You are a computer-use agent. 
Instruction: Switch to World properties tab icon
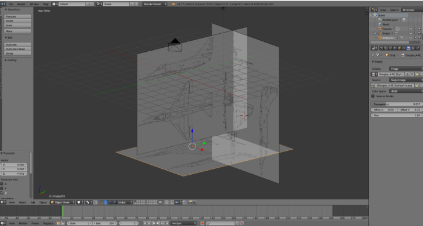(x=395, y=48)
